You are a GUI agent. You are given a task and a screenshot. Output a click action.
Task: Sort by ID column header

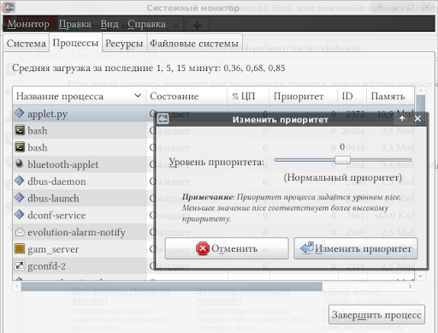352,96
